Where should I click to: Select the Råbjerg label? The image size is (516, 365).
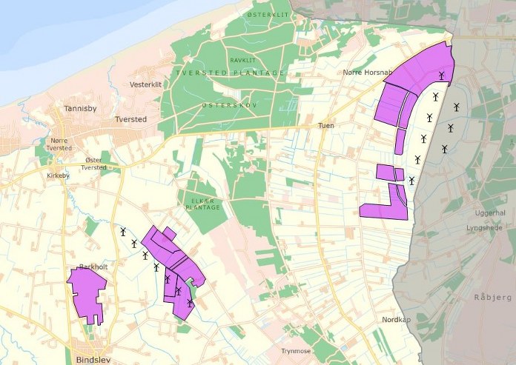(x=488, y=296)
